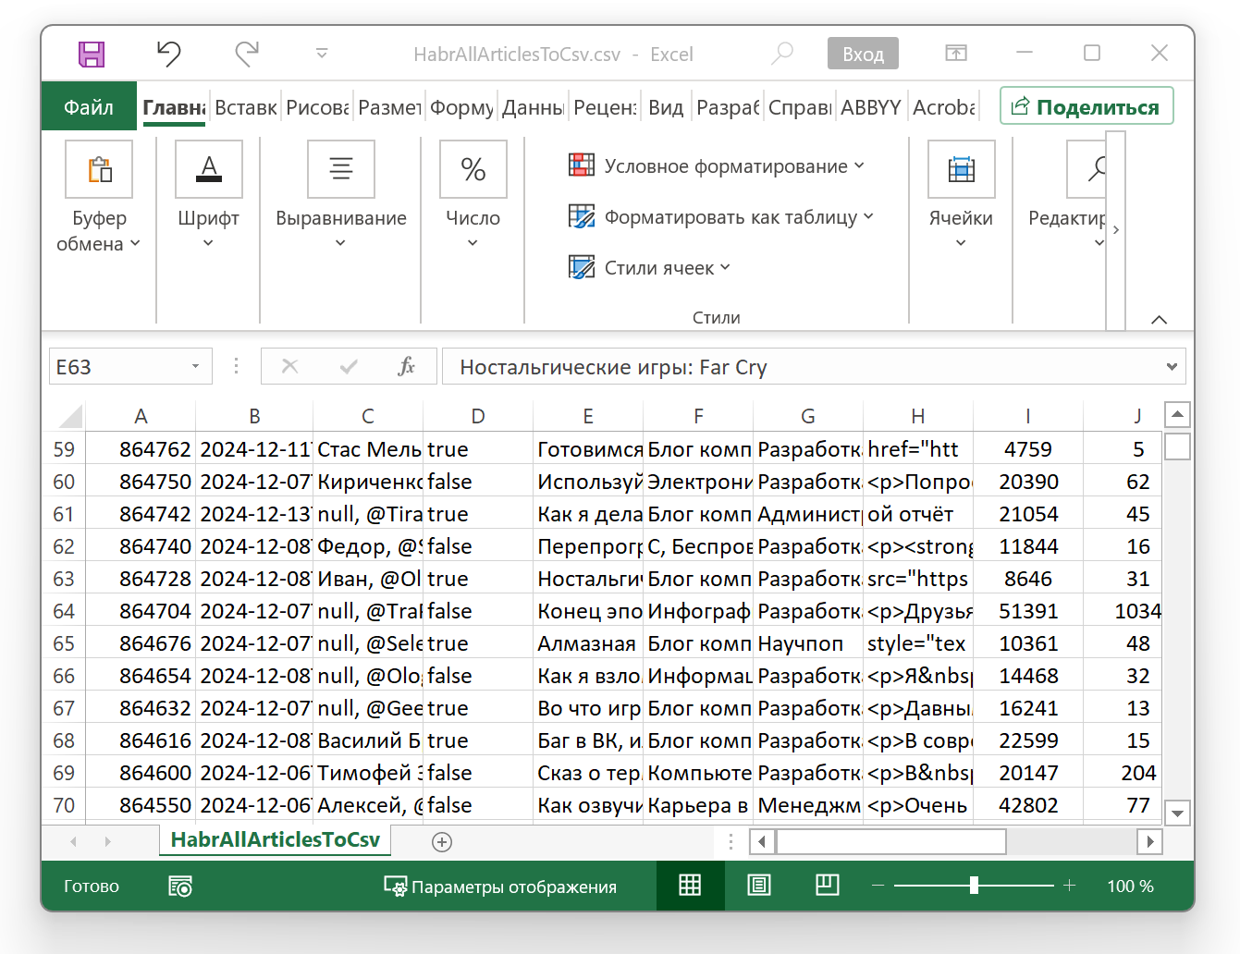
Task: Undo the last action
Action: click(x=168, y=55)
